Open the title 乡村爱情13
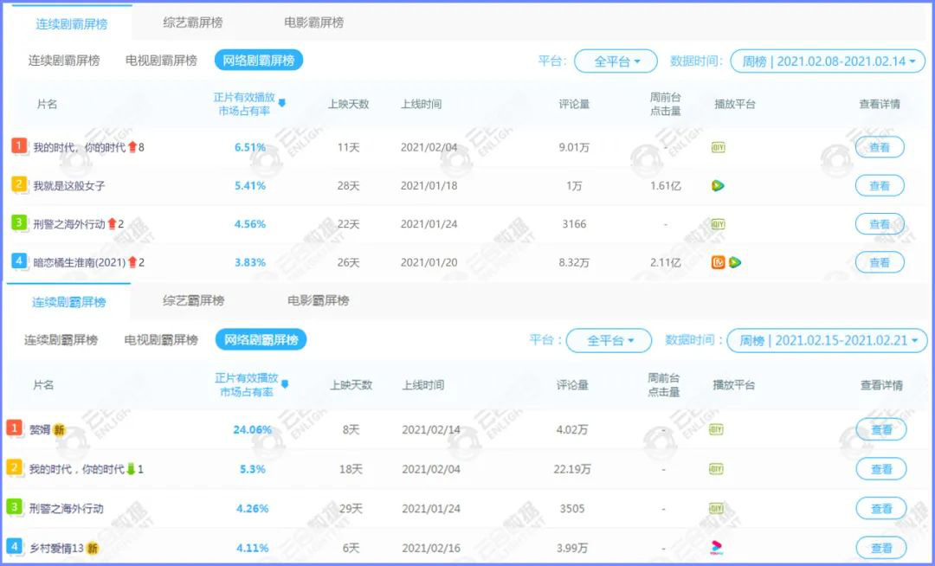935x566 pixels. (56, 548)
